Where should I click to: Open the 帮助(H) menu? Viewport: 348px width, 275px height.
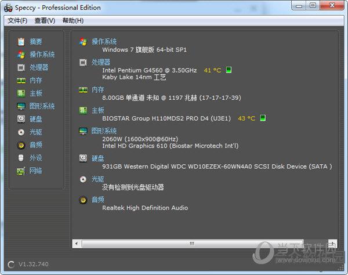[x=73, y=21]
